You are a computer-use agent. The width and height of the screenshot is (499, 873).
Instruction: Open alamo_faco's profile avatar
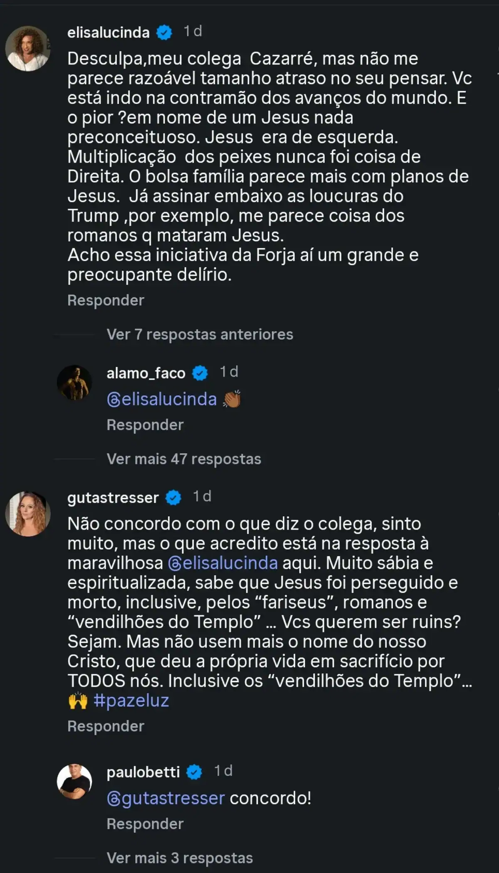tap(74, 382)
